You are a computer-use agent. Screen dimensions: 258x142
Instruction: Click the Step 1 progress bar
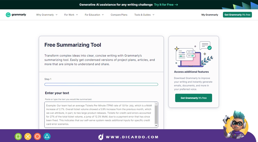101,84
